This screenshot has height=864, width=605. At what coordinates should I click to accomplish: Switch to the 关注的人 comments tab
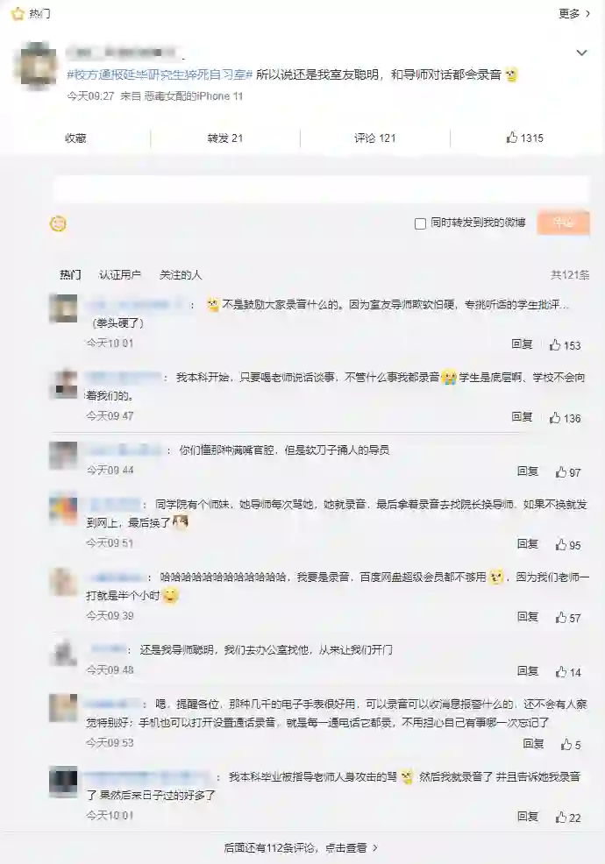[181, 274]
